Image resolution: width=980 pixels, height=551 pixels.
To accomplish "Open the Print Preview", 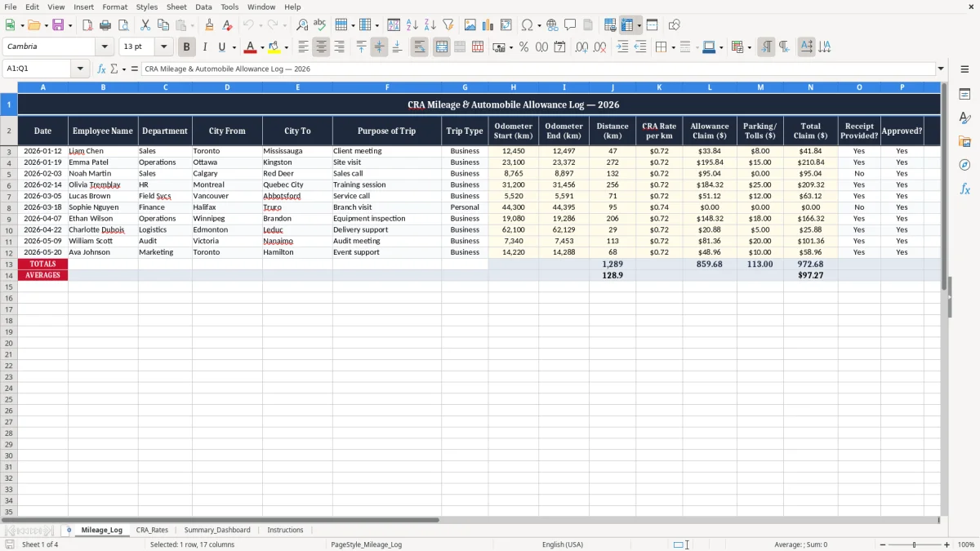I will click(123, 25).
